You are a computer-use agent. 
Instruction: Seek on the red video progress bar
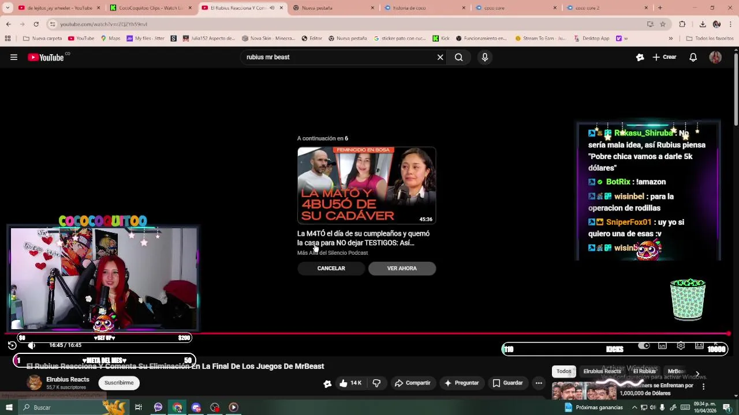(x=367, y=334)
